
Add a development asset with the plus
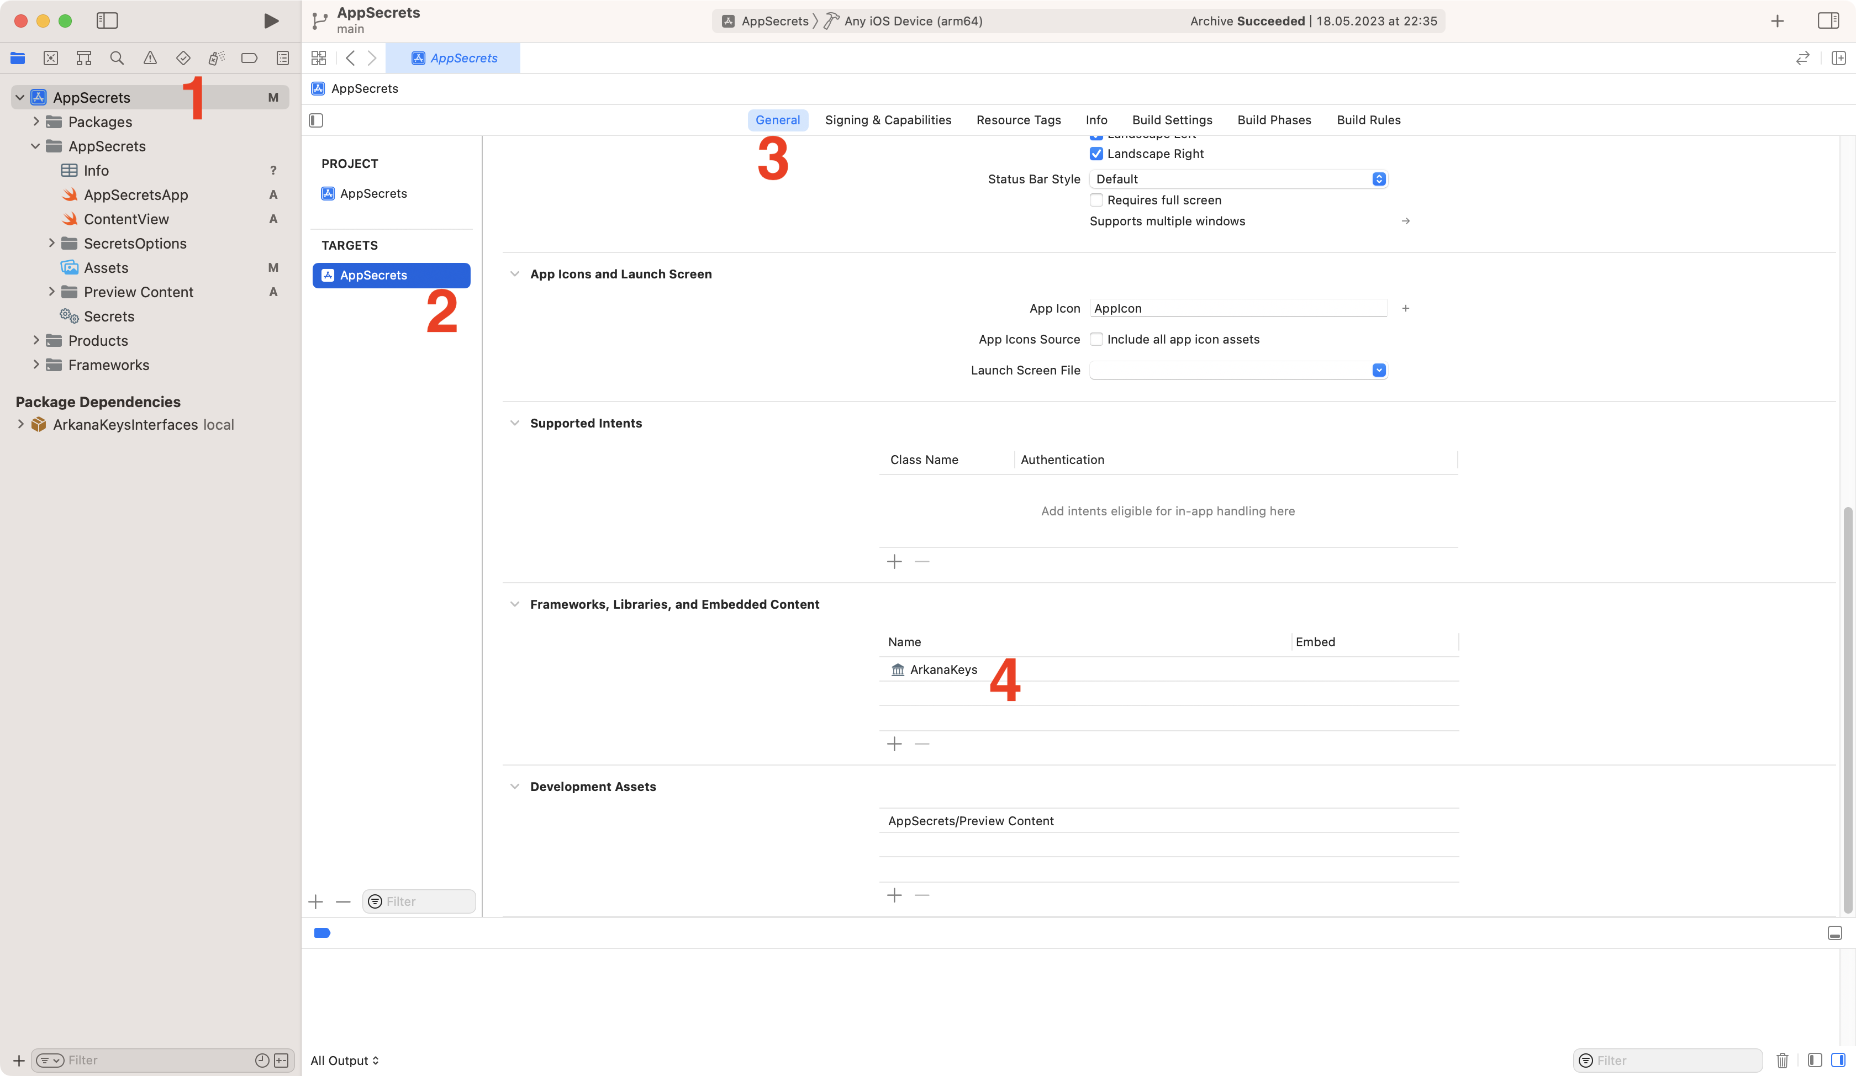coord(894,895)
